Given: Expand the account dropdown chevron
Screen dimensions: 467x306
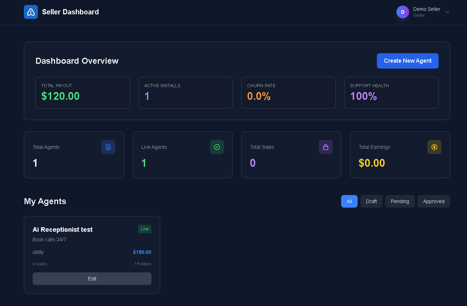Looking at the screenshot, I should point(447,12).
